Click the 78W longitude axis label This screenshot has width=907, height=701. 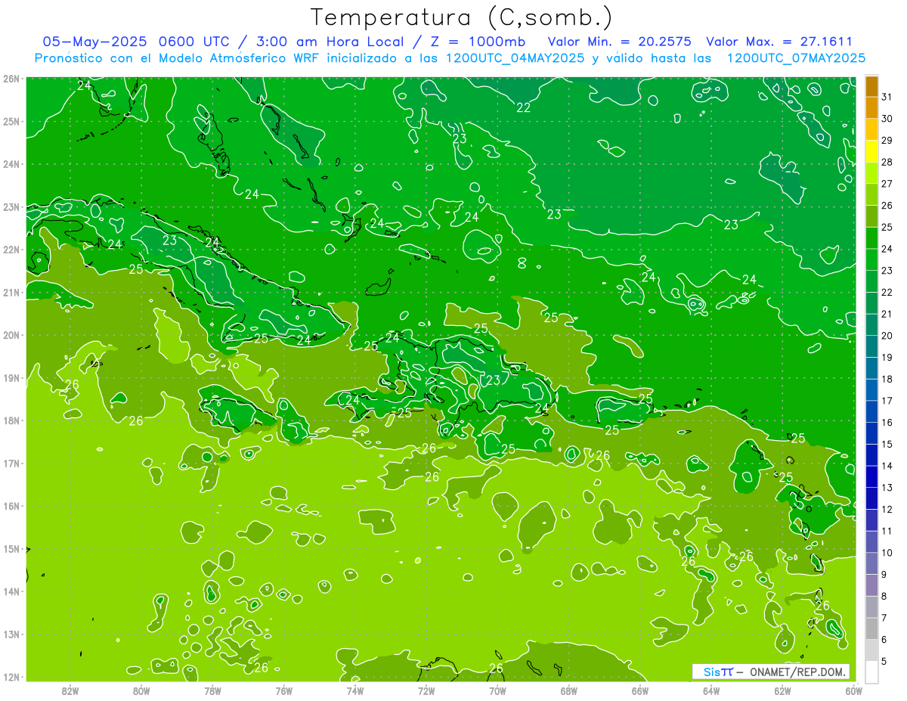(x=212, y=690)
